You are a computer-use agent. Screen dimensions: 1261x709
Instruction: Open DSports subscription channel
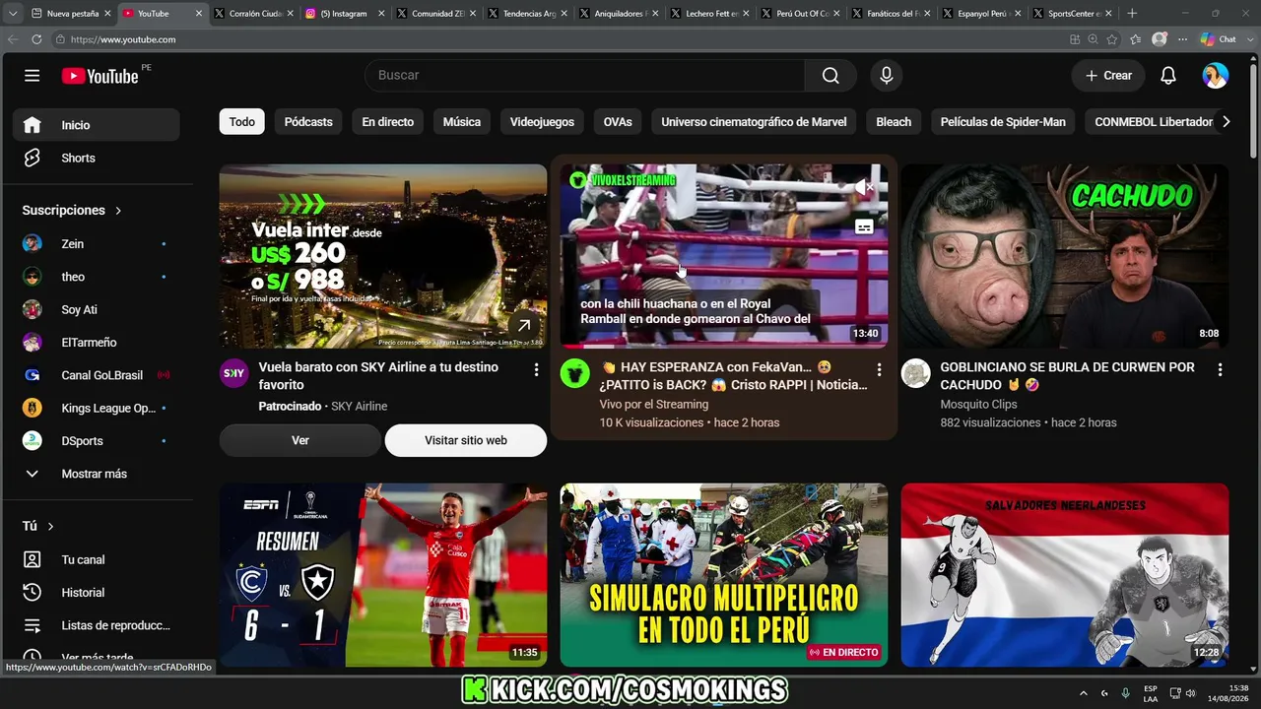96,440
